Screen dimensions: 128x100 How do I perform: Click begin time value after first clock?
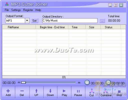click(97, 83)
